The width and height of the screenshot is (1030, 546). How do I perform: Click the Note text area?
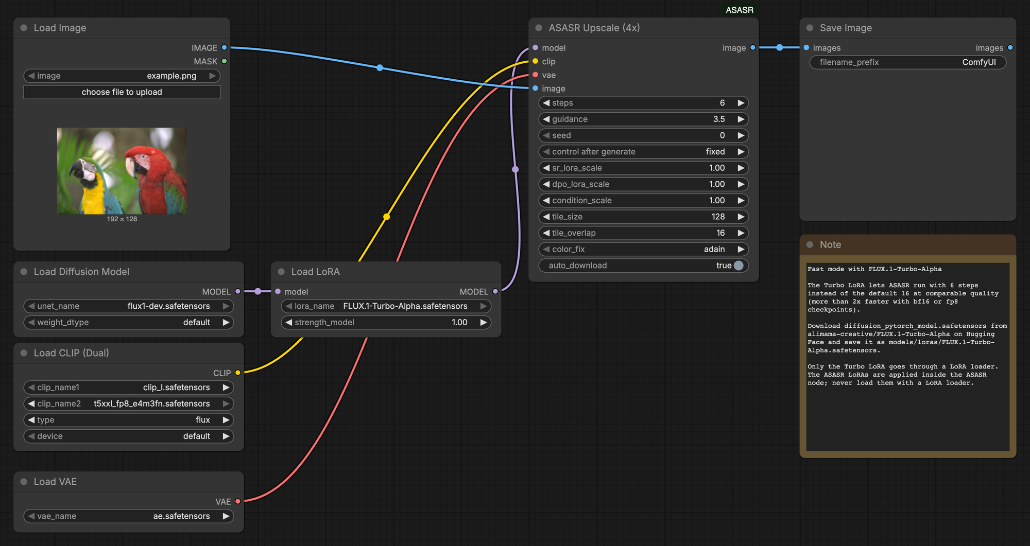pos(907,357)
